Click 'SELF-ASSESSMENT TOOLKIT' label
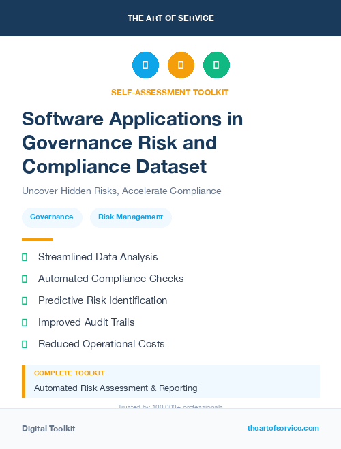This screenshot has height=449, width=341. pyautogui.click(x=170, y=93)
